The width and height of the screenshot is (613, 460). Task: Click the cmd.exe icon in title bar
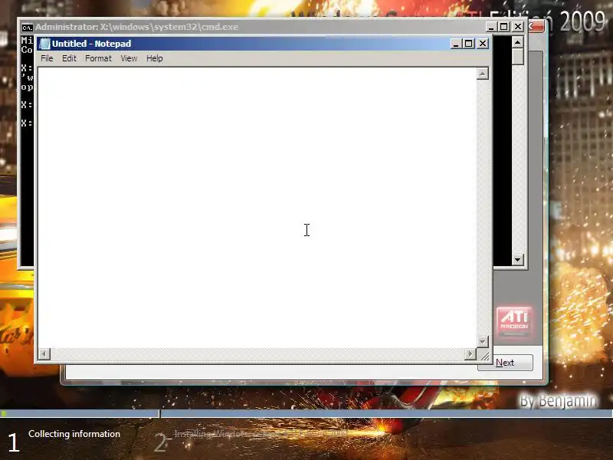[x=27, y=28]
